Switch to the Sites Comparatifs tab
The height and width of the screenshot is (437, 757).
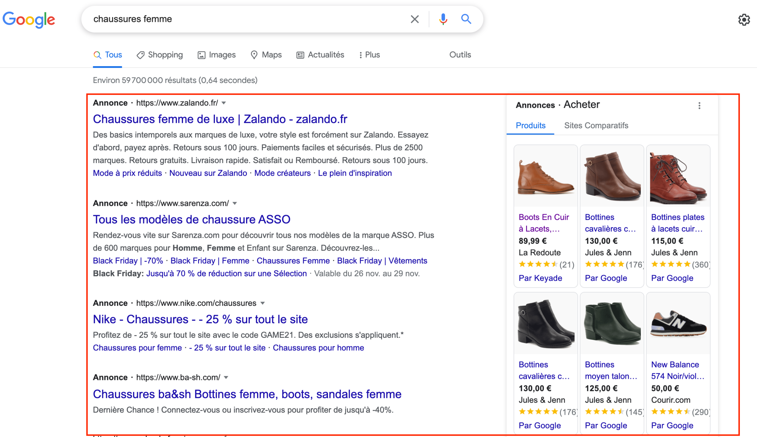coord(596,126)
